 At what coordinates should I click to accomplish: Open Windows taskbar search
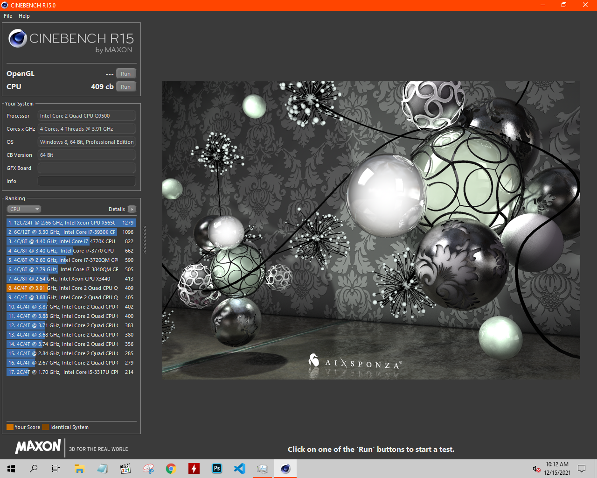(34, 469)
